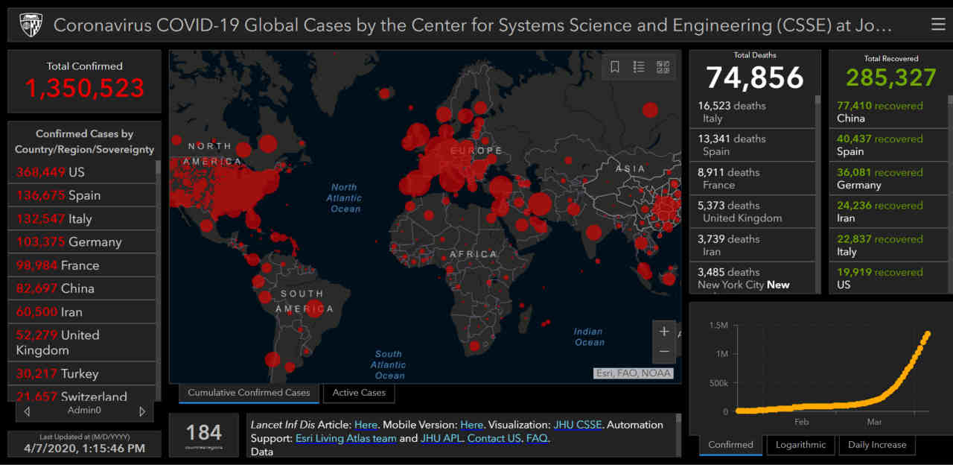This screenshot has width=953, height=465.
Task: Click the Last Updated timestamp 4/7/2020
Action: coord(84,449)
